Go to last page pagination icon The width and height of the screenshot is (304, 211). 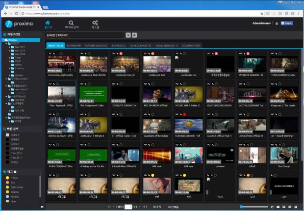[x=145, y=207]
